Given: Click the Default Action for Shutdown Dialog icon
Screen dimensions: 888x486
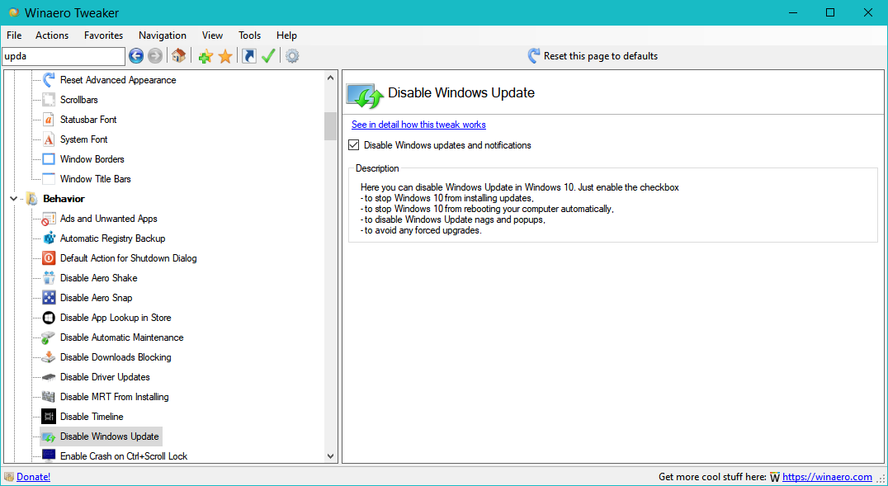Looking at the screenshot, I should pos(49,258).
